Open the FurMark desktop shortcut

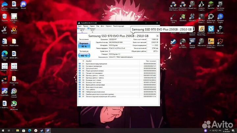coord(14,30)
